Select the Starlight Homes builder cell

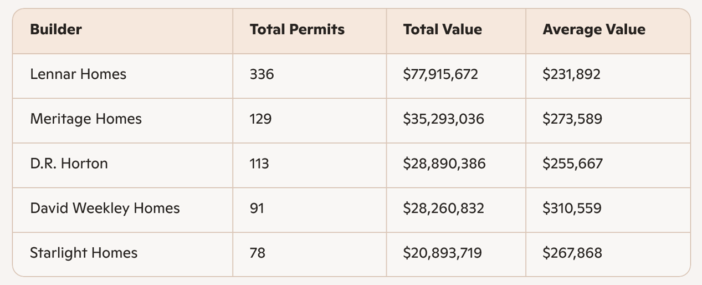[84, 253]
